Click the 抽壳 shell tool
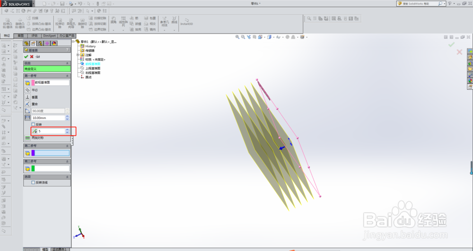Viewport: 473px width, 251px height. pos(135,29)
